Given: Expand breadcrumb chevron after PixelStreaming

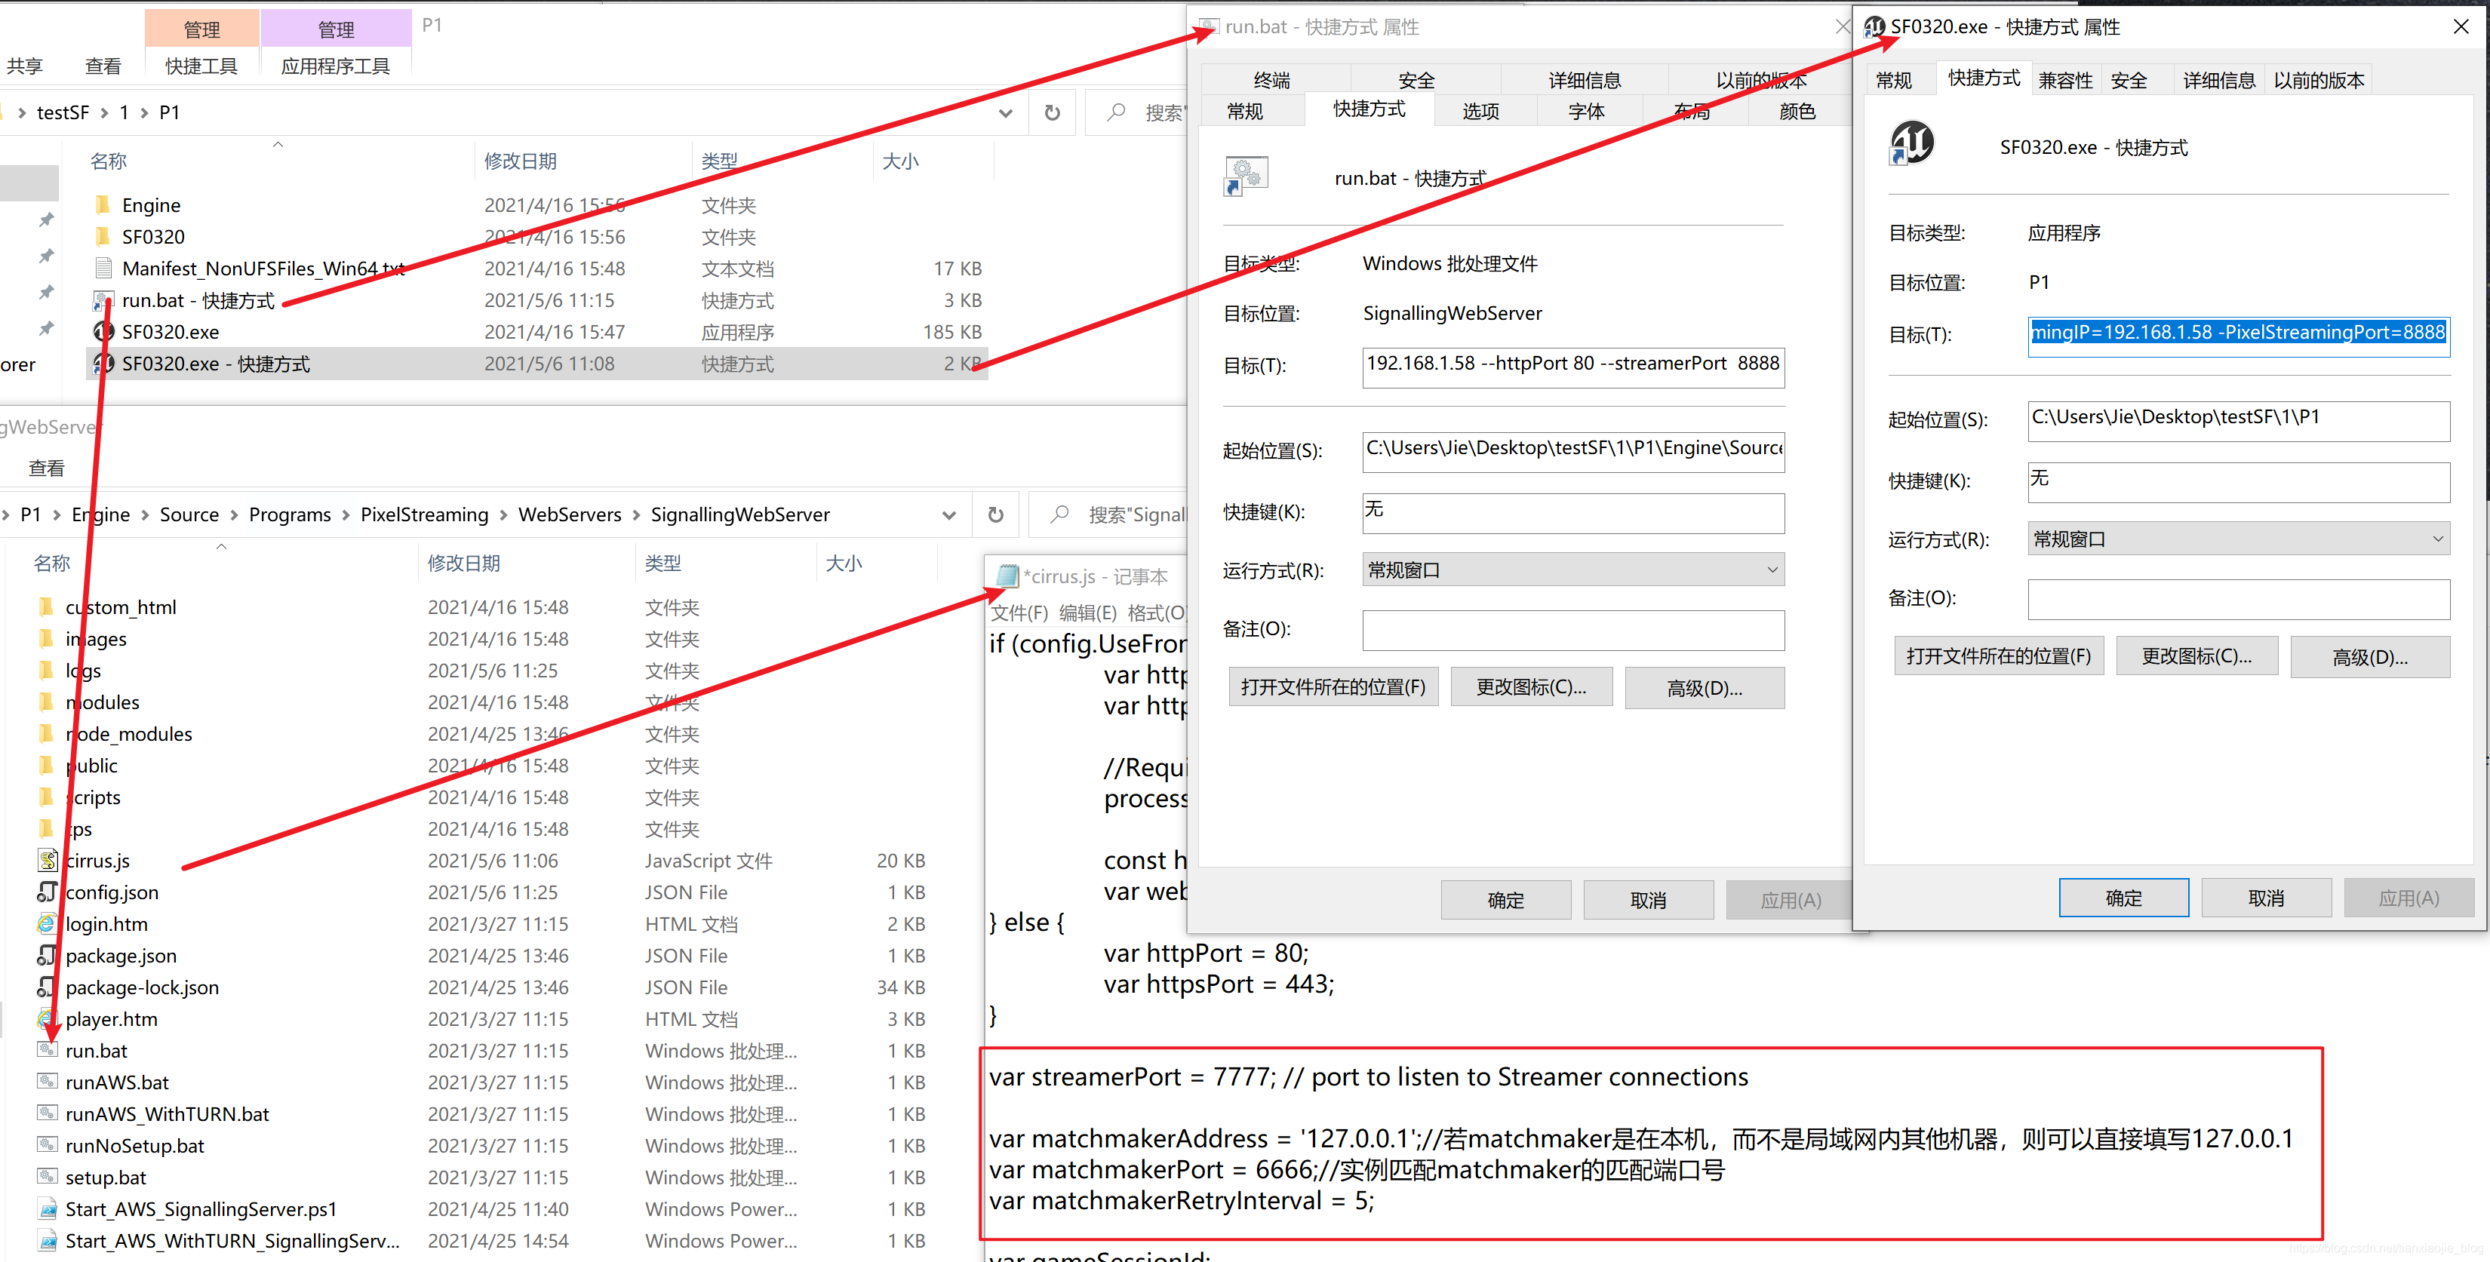Looking at the screenshot, I should 503,515.
